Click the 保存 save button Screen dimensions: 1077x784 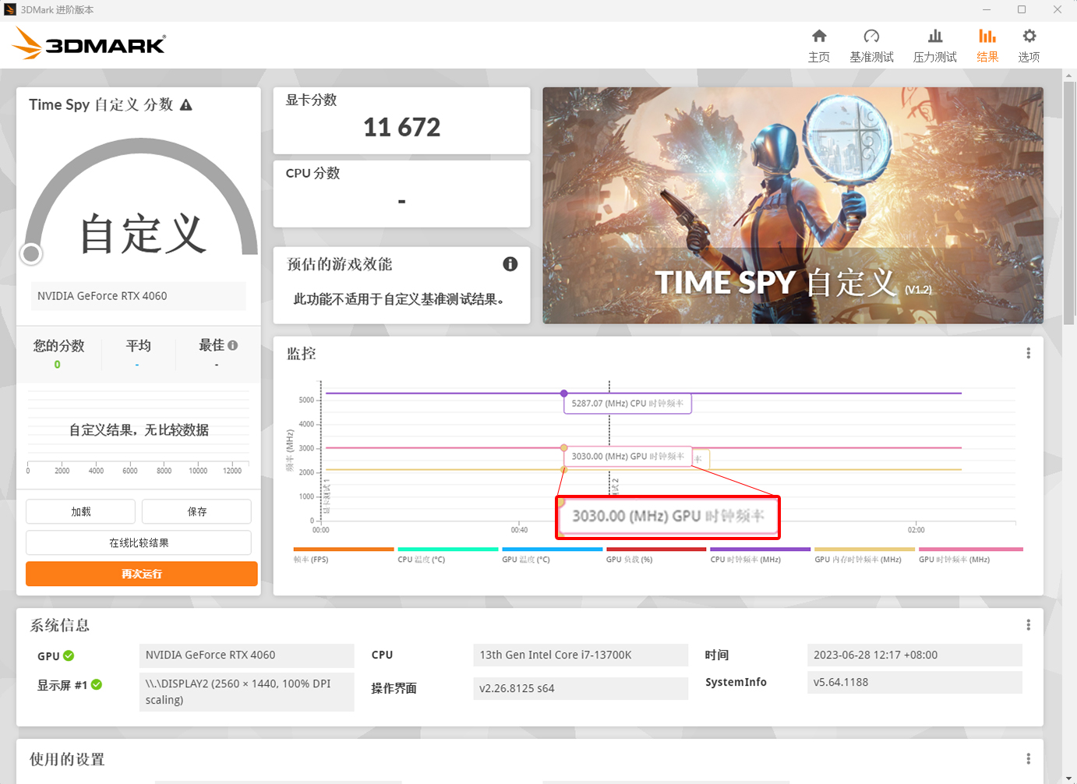(x=196, y=511)
